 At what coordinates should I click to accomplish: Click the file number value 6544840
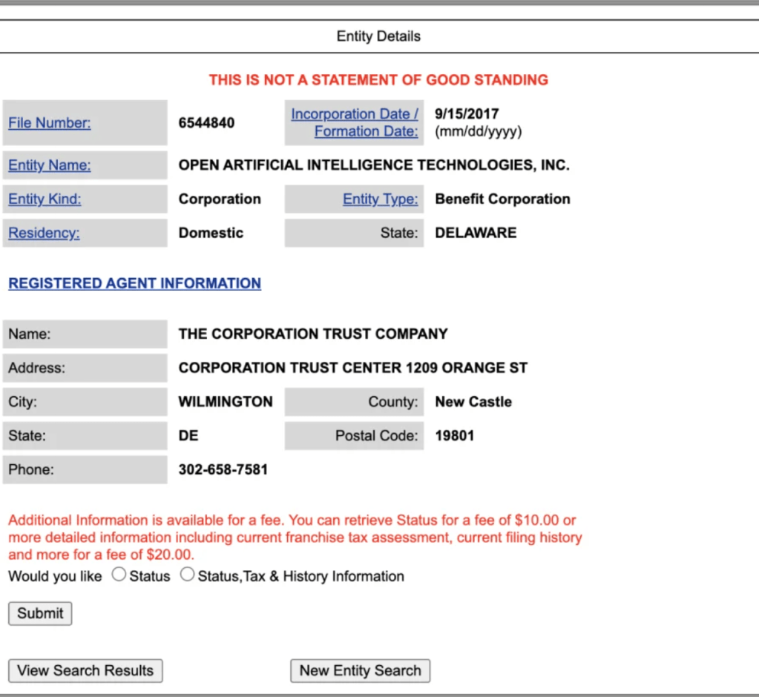click(x=206, y=123)
